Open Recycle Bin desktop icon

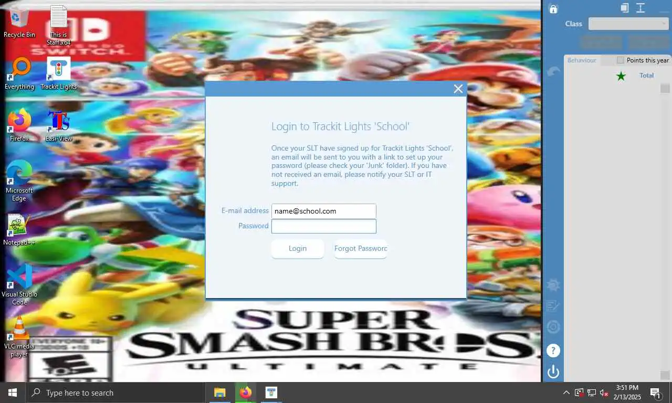click(19, 22)
